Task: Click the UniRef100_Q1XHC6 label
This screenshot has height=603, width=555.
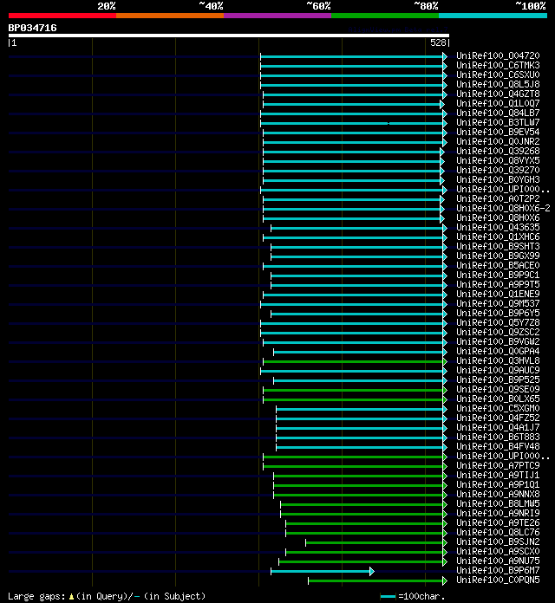Action: pos(498,237)
